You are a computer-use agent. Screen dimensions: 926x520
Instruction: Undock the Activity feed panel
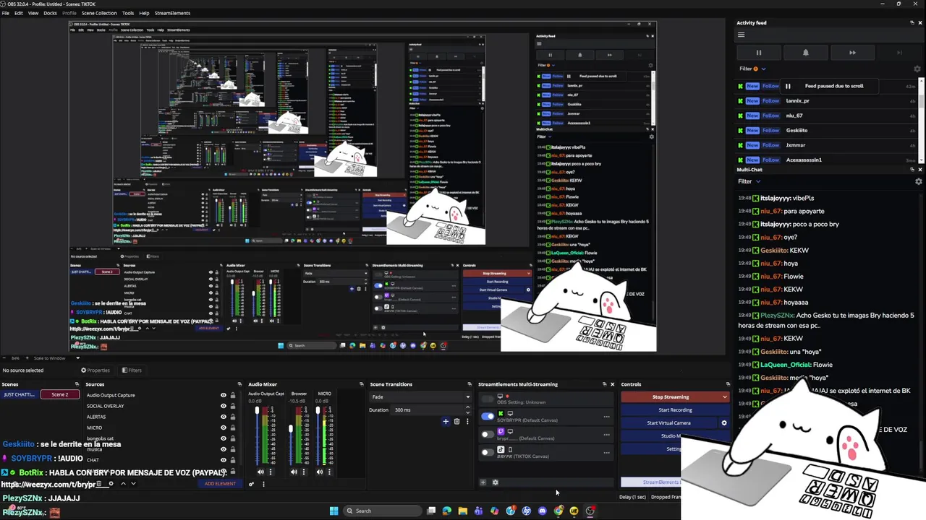pos(912,22)
